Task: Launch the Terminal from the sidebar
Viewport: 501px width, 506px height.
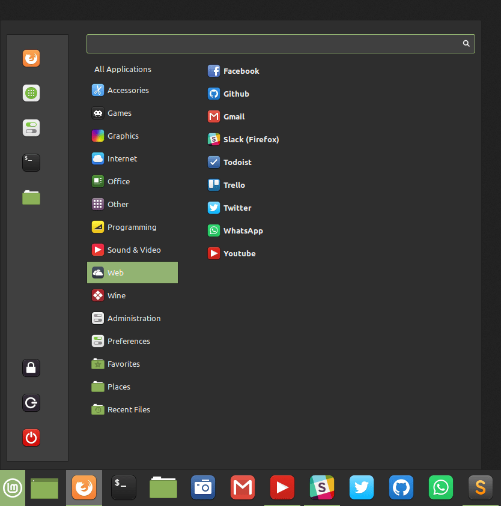Action: [31, 162]
